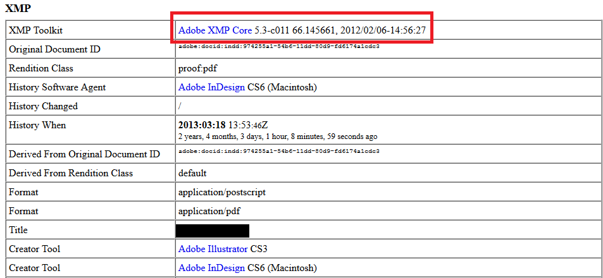Select the slash value in History Changed row

tap(180, 106)
